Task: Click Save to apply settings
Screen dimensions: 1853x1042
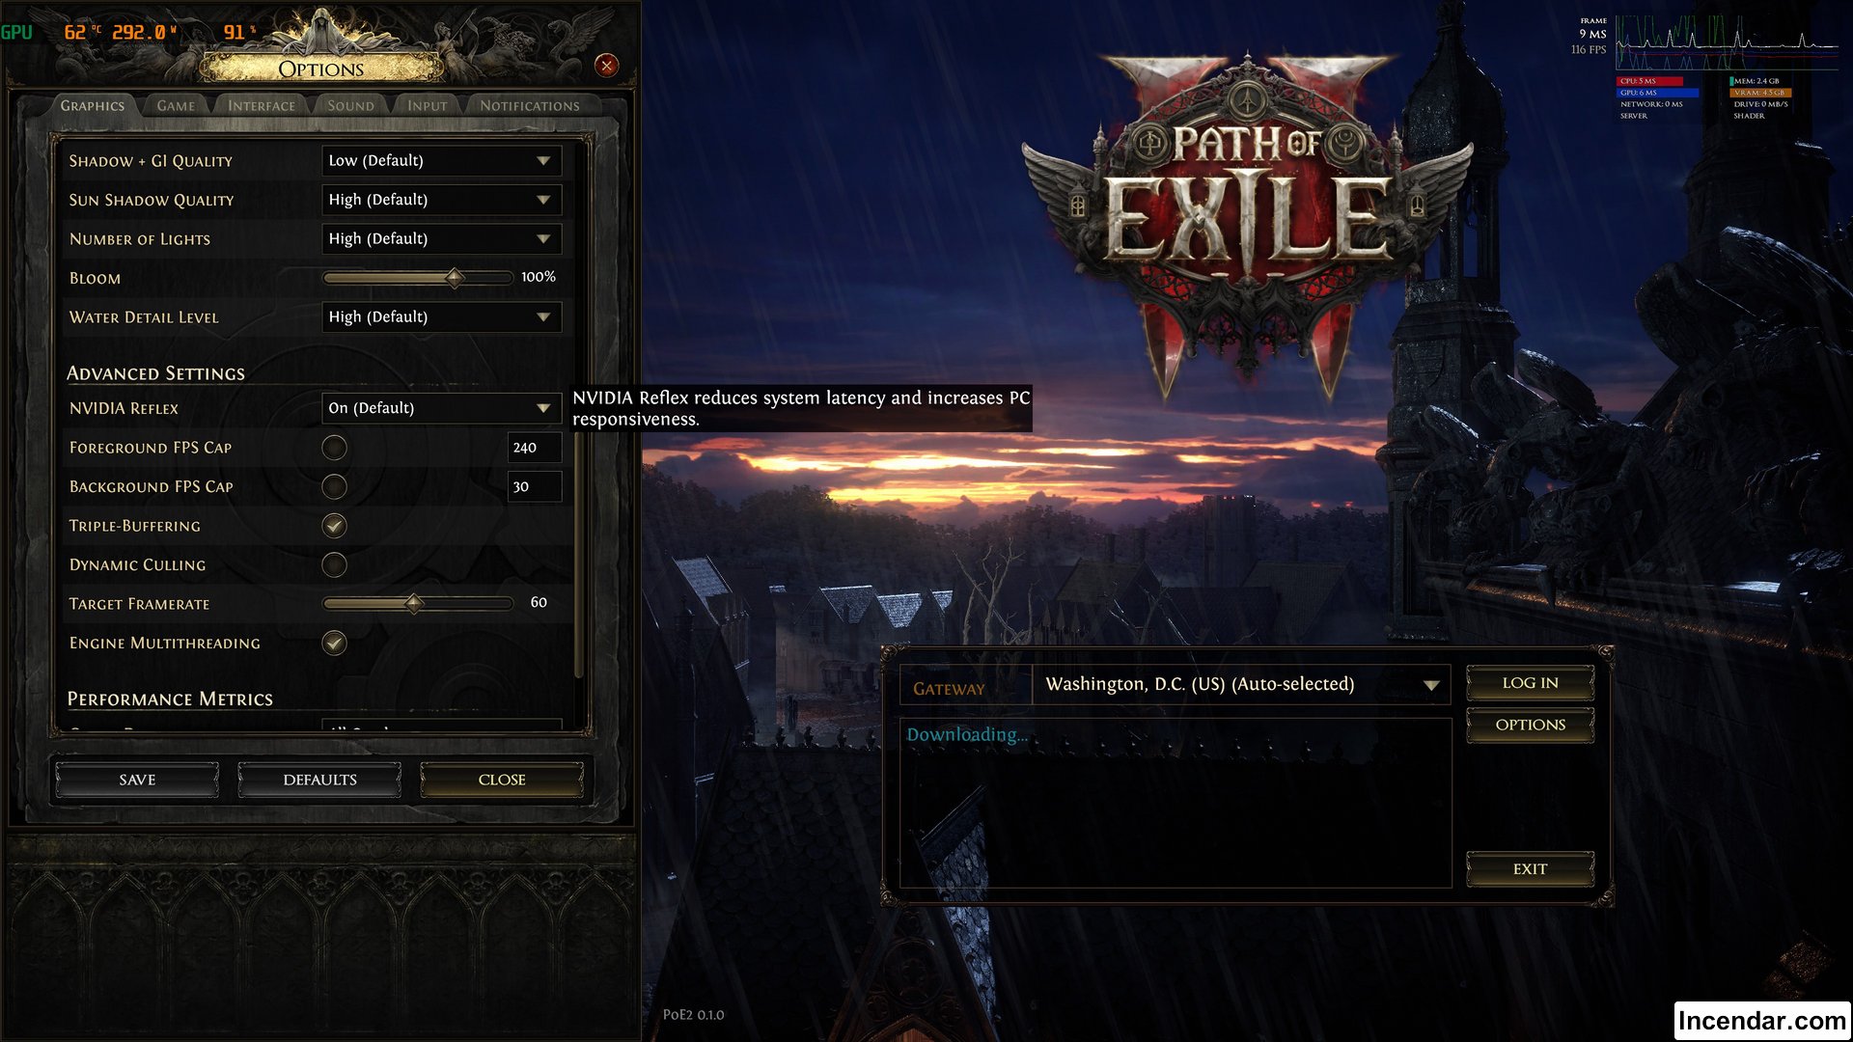Action: 136,779
